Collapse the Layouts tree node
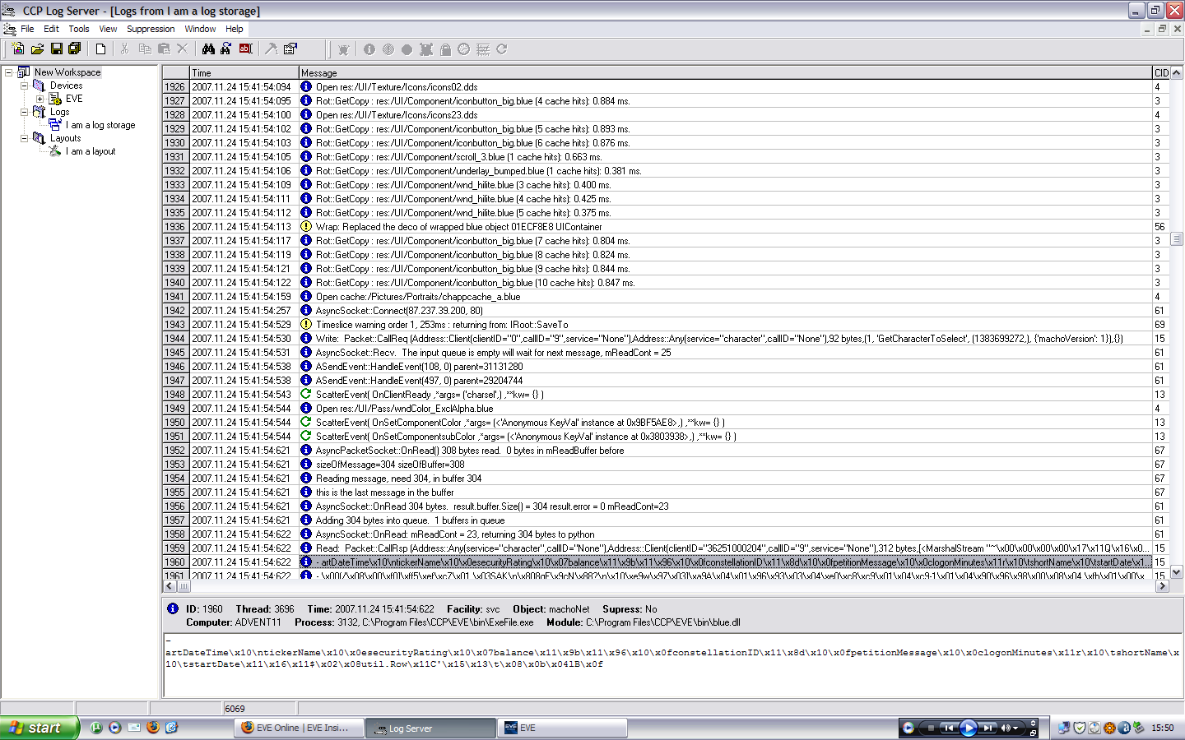 pyautogui.click(x=24, y=138)
